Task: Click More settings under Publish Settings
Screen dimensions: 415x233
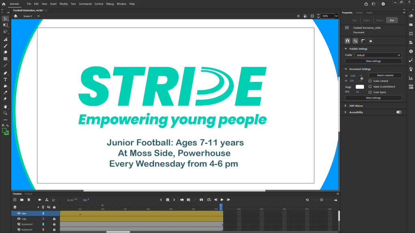Action: point(373,61)
